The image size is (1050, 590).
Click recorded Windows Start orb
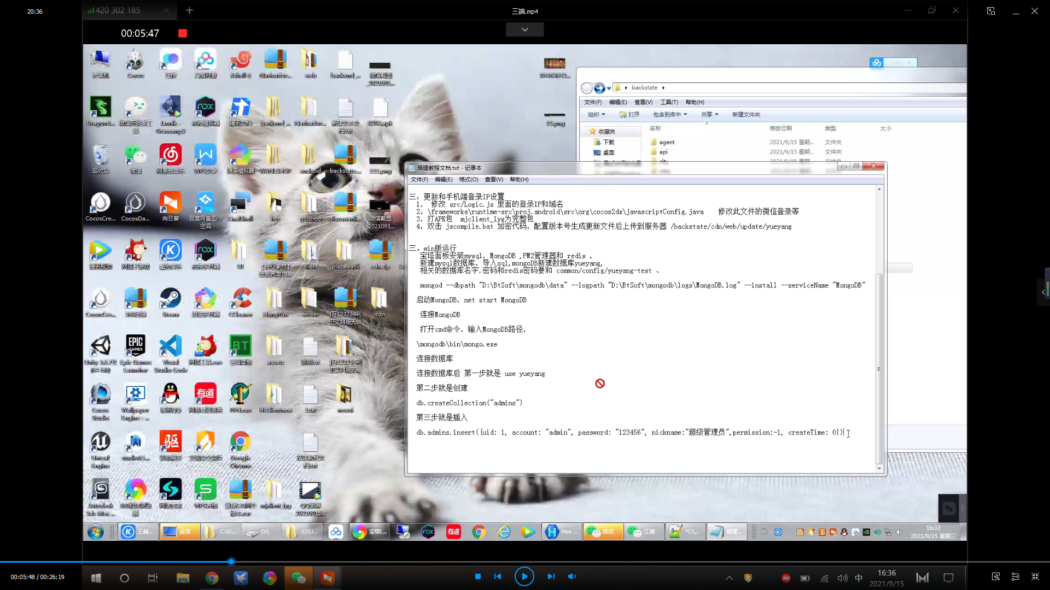click(x=96, y=532)
